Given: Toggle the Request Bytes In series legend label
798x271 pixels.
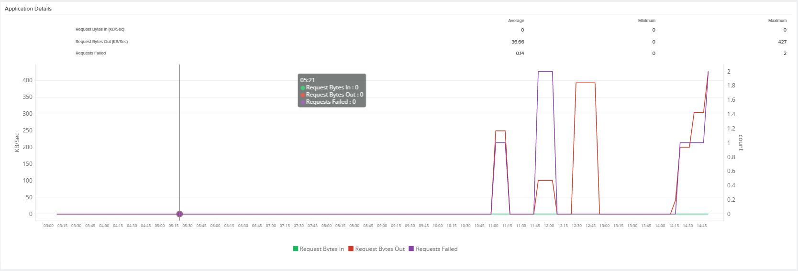Looking at the screenshot, I should [x=321, y=249].
